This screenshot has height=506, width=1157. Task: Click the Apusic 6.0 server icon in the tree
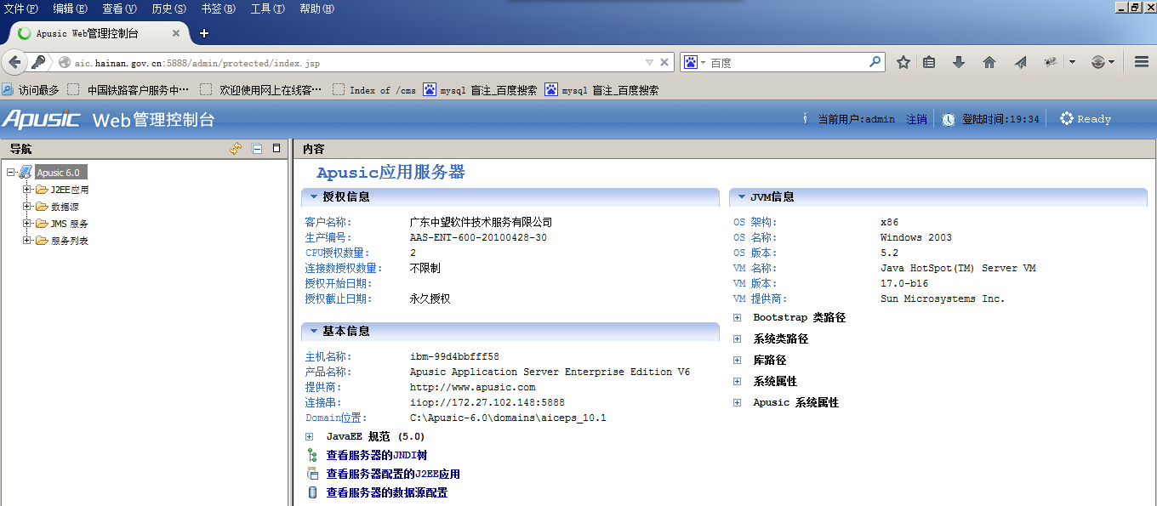click(26, 173)
